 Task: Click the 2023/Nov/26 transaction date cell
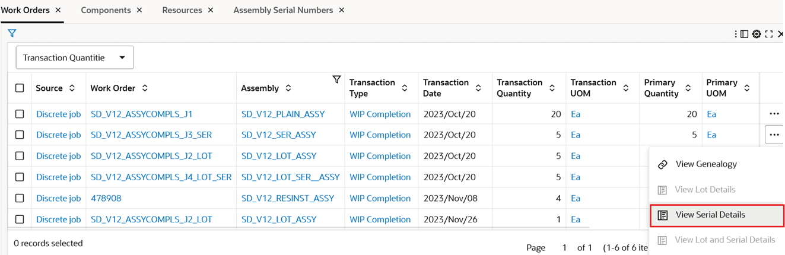click(x=450, y=219)
